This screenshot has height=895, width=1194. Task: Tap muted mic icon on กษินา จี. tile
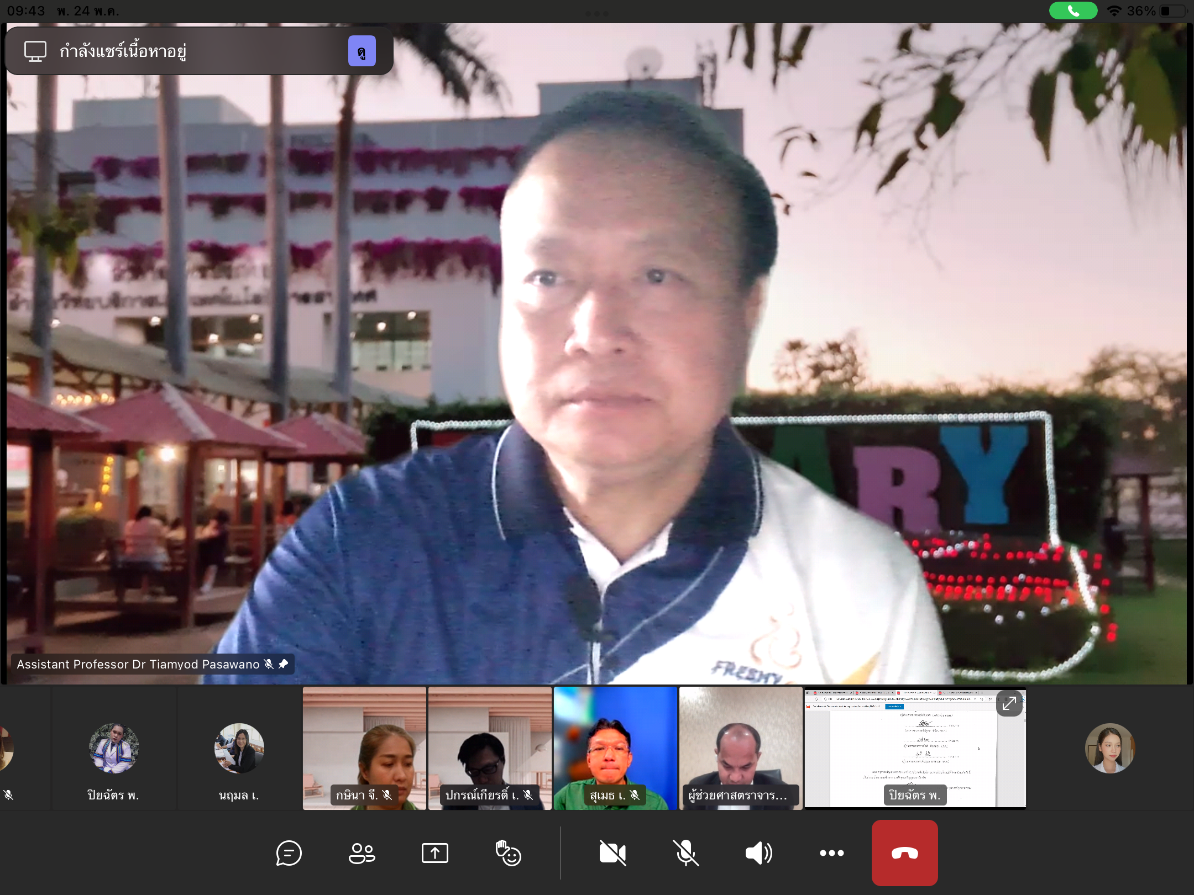387,795
